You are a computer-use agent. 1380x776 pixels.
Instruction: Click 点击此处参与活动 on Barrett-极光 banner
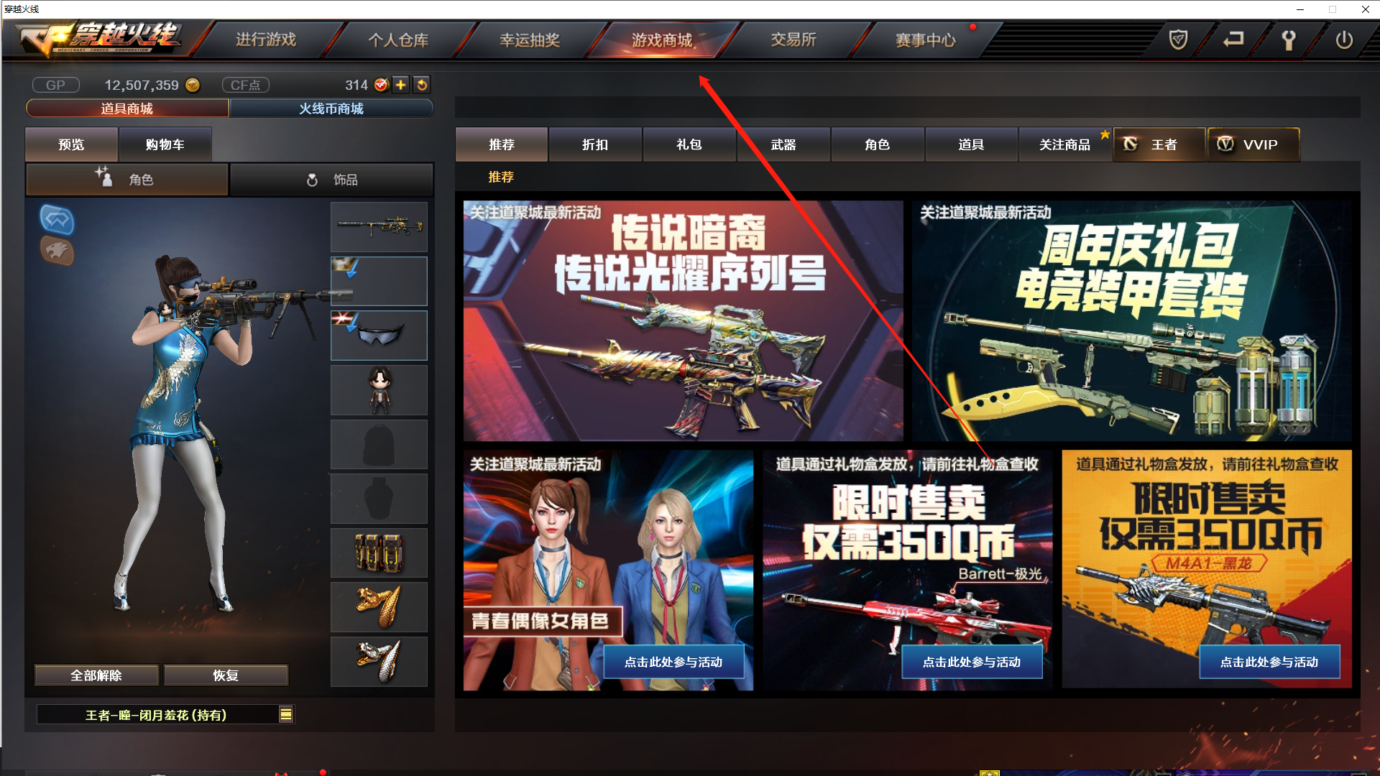(x=972, y=662)
